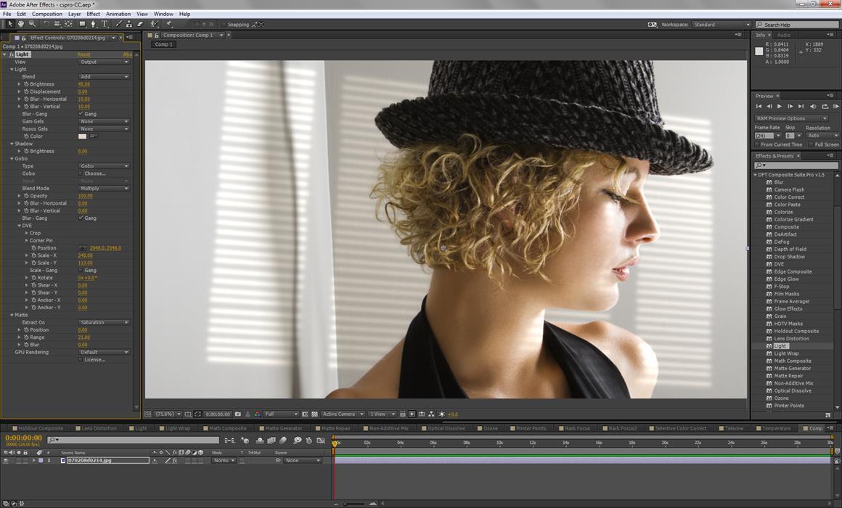The image size is (842, 508).
Task: Switch to the Lens Distortion timeline tab
Action: [99, 428]
